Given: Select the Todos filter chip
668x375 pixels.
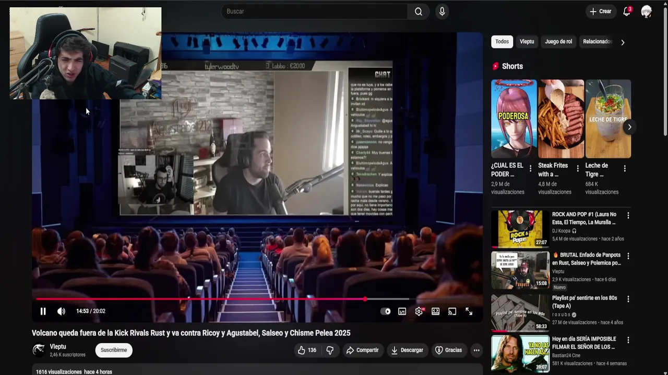Looking at the screenshot, I should coord(502,42).
